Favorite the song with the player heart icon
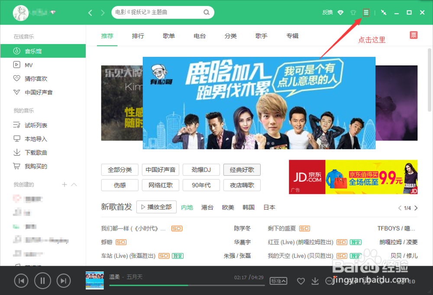This screenshot has width=433, height=295. coord(301,281)
